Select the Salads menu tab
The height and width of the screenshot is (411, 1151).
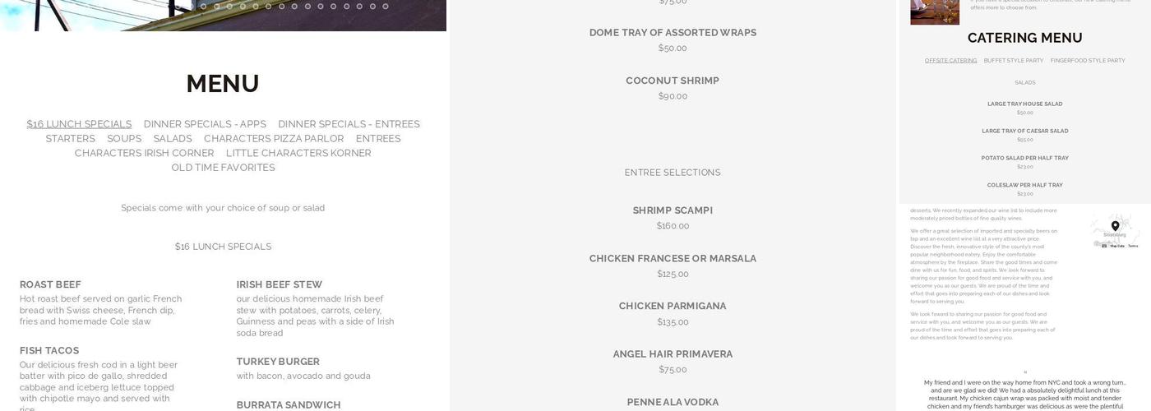tap(173, 139)
